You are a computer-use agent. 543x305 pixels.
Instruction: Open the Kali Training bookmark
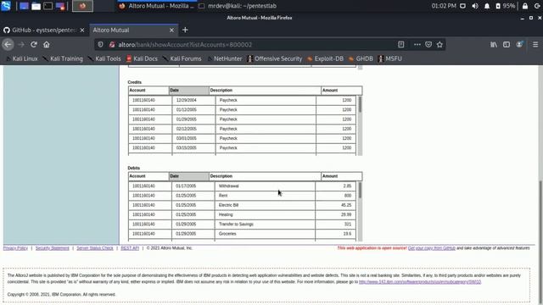(63, 58)
